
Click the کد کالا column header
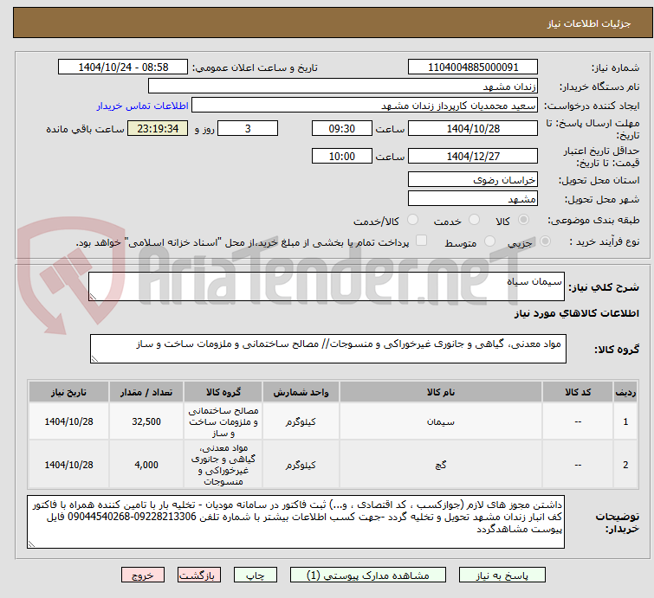(578, 393)
